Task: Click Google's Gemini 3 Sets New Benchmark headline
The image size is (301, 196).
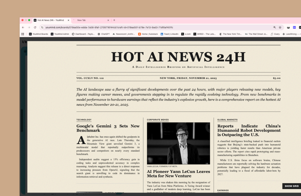Action: [108, 128]
